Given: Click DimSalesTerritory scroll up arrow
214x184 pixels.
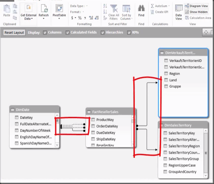Looking at the screenshot, I should pyautogui.click(x=206, y=131).
